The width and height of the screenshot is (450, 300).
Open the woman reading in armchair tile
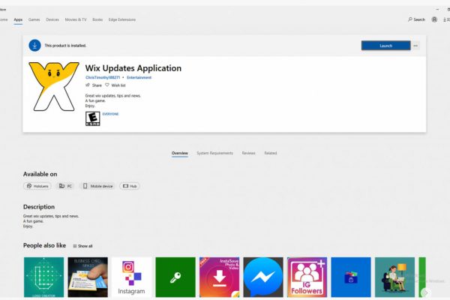point(395,277)
